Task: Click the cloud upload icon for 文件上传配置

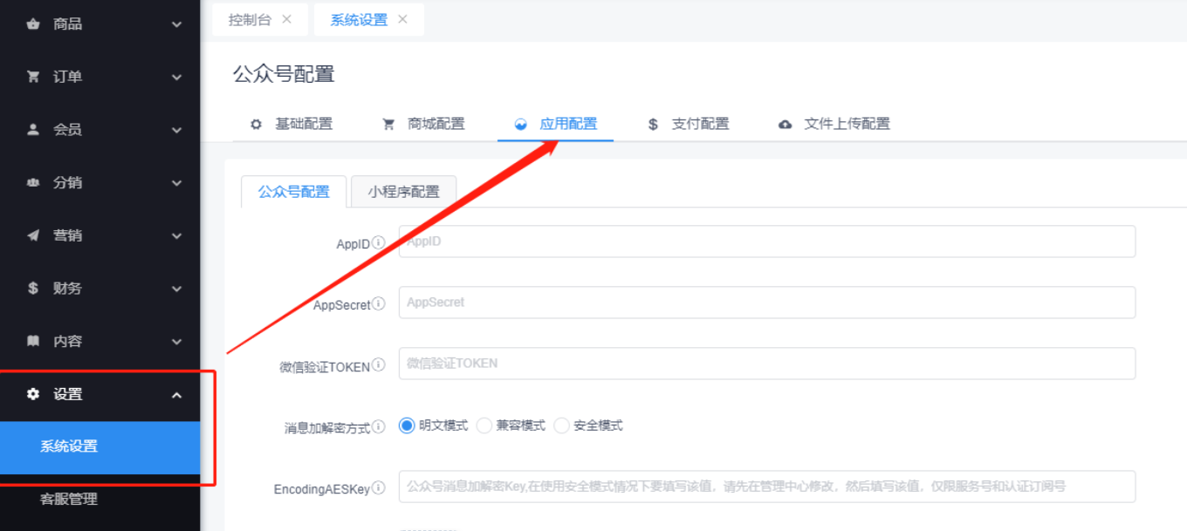Action: coord(786,125)
